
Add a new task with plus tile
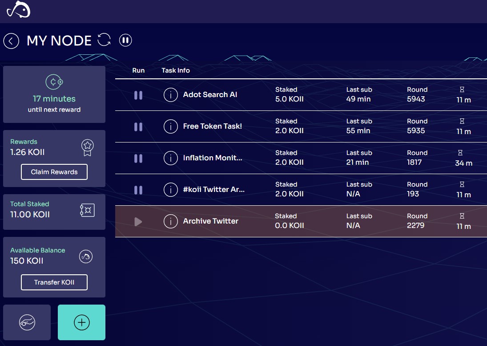(82, 322)
